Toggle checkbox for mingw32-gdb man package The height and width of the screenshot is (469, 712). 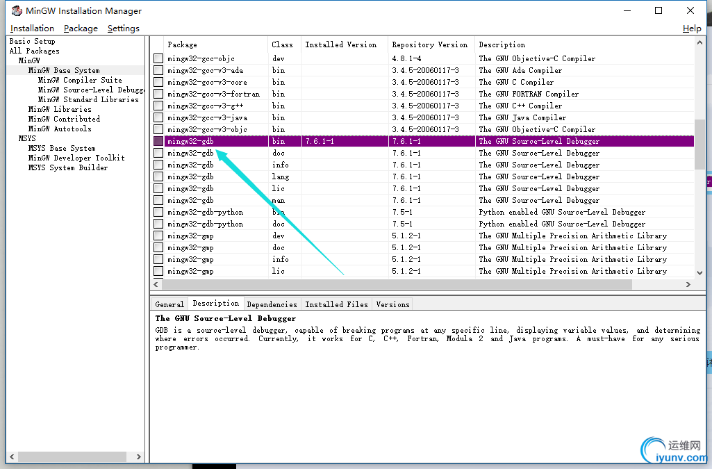158,200
